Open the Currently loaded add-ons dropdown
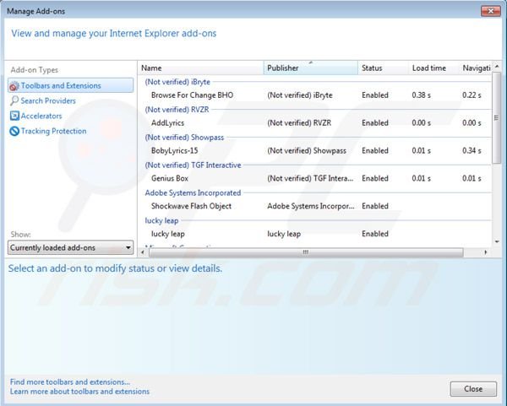 [x=70, y=247]
